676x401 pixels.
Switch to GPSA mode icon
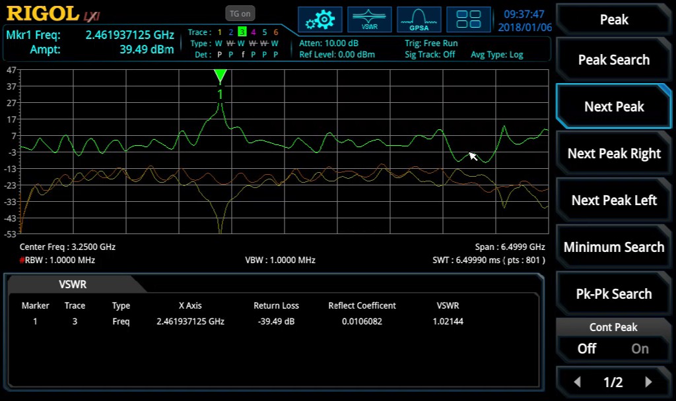click(x=419, y=19)
